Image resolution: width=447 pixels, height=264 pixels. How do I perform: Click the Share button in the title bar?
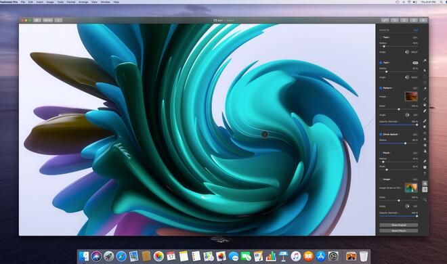point(414,20)
